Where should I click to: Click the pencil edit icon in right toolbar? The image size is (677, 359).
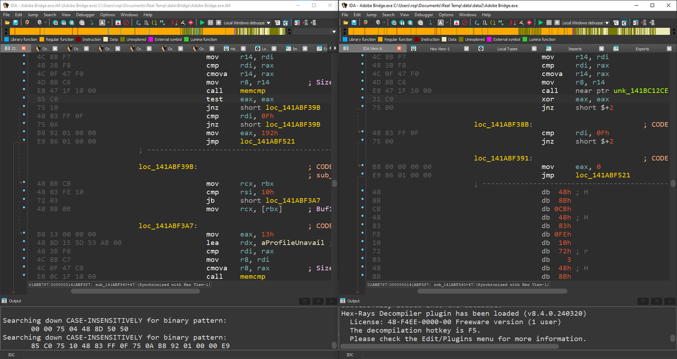coord(521,23)
